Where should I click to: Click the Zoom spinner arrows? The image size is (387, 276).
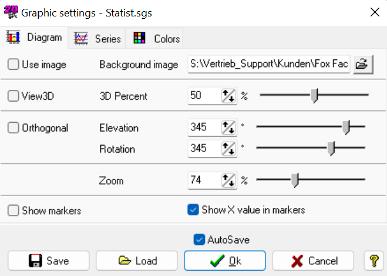tap(227, 180)
